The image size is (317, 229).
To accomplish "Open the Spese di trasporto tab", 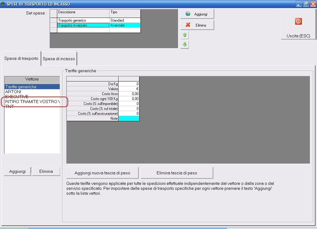I will click(x=21, y=58).
